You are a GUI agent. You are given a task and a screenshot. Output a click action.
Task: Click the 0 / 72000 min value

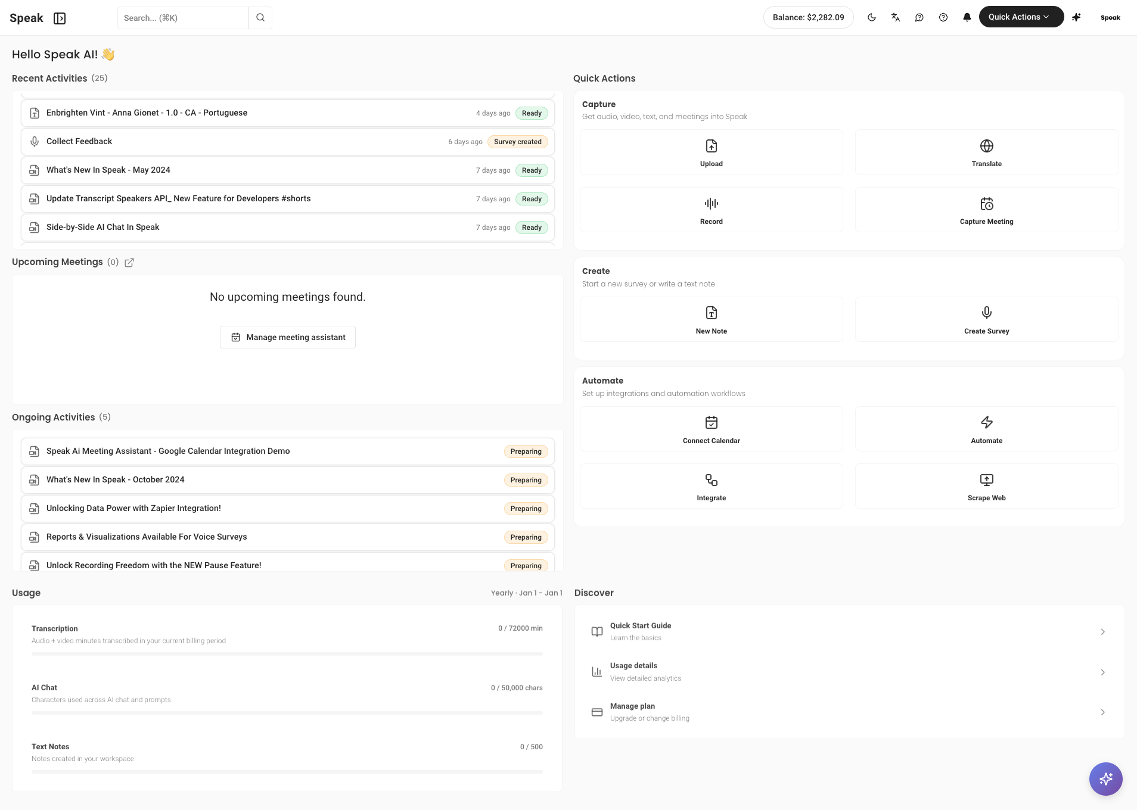tap(520, 628)
